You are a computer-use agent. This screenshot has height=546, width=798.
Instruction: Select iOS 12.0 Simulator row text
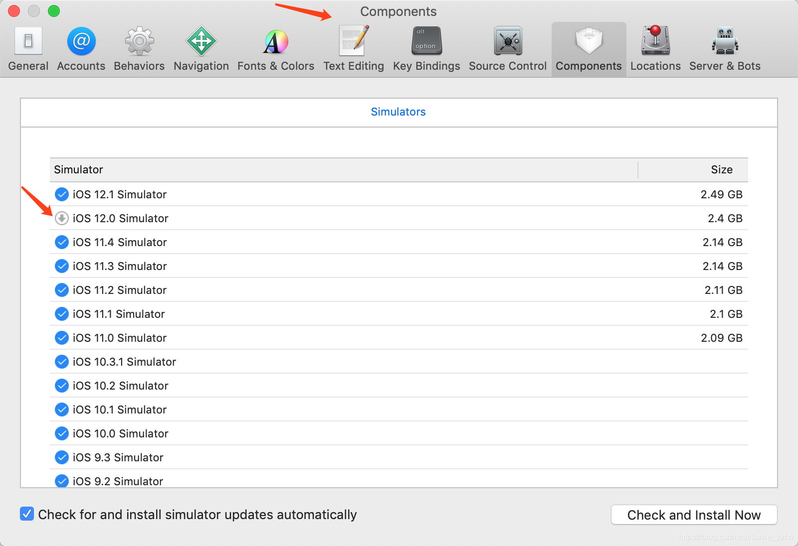(x=121, y=218)
